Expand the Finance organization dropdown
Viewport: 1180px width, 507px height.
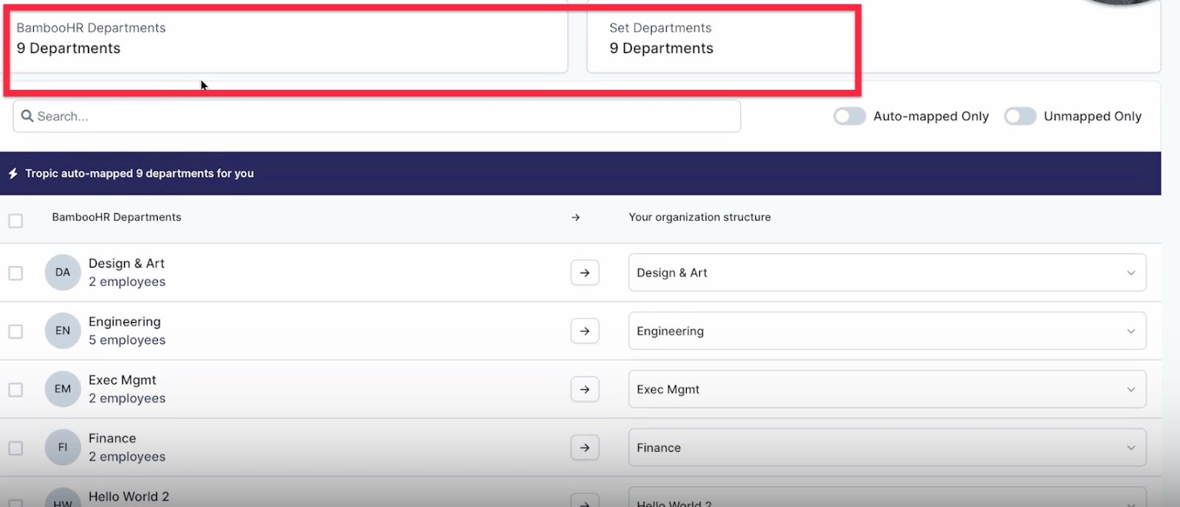point(887,447)
